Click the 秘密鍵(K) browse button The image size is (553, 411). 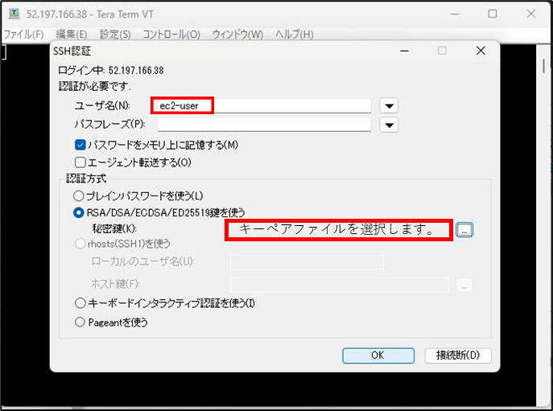coord(464,230)
